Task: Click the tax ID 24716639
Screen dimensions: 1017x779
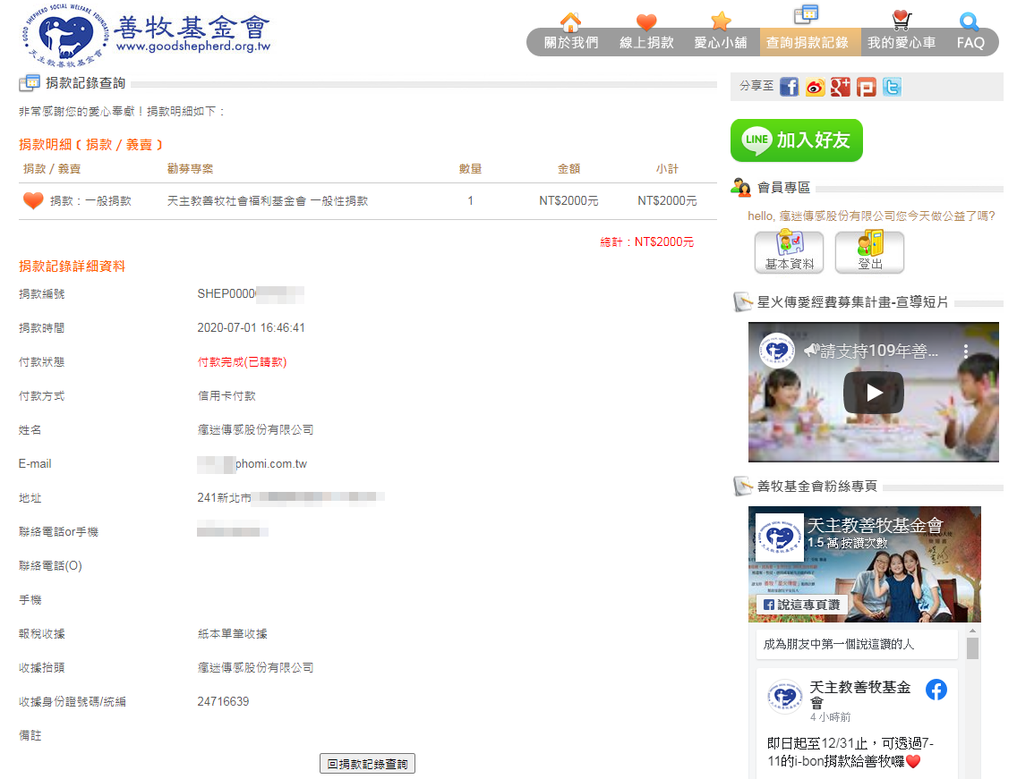Action: [x=223, y=701]
